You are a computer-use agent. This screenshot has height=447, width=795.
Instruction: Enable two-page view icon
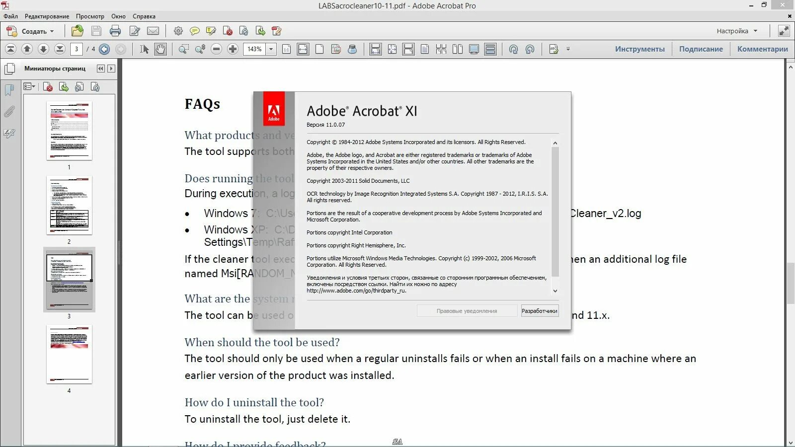pos(458,49)
